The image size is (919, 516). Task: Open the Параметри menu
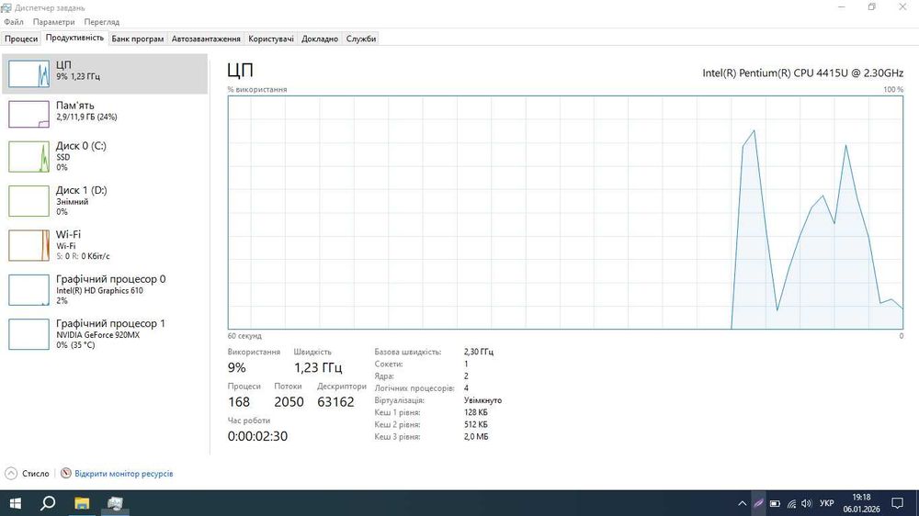click(x=53, y=22)
